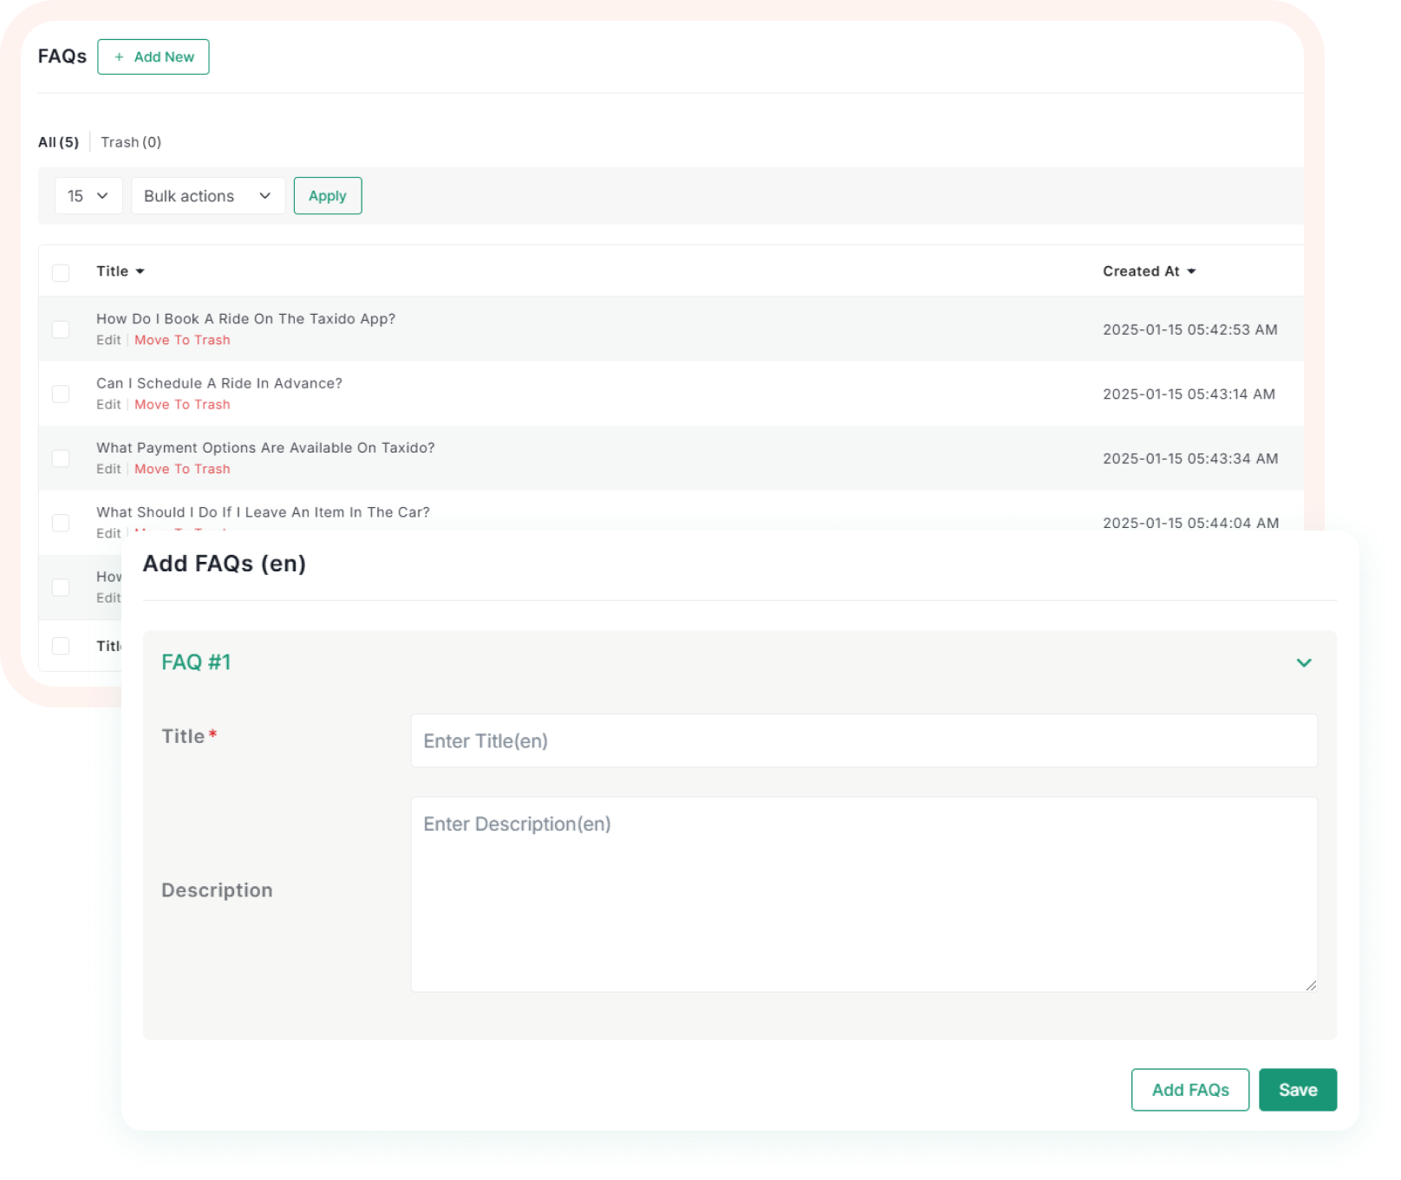Open the Bulk actions dropdown
The image size is (1401, 1180).
point(208,196)
